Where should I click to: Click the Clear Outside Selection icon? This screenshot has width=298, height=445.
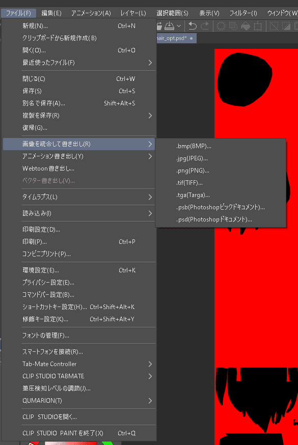tap(233, 26)
